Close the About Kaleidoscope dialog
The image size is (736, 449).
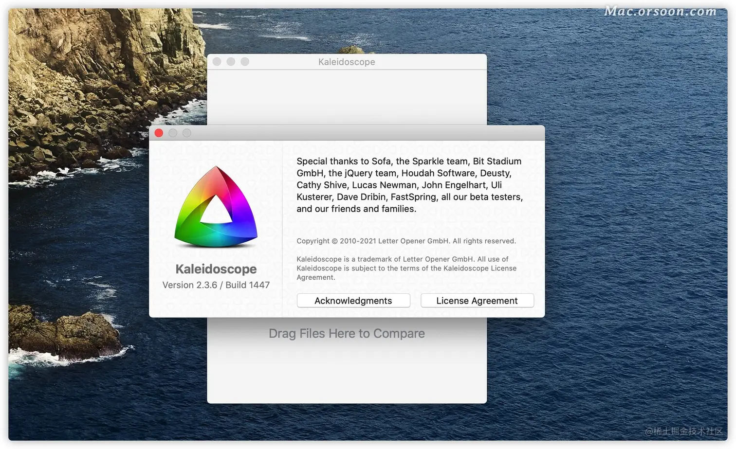click(x=159, y=133)
